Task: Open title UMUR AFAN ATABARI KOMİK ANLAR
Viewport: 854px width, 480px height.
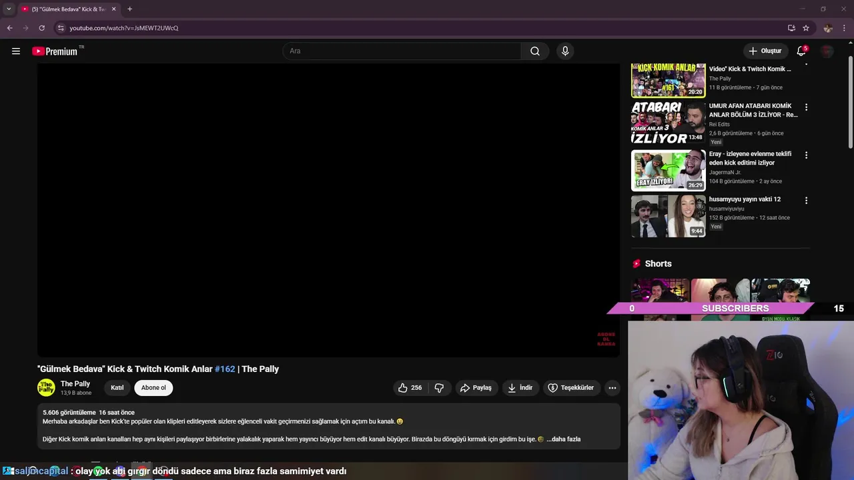Action: (x=753, y=111)
